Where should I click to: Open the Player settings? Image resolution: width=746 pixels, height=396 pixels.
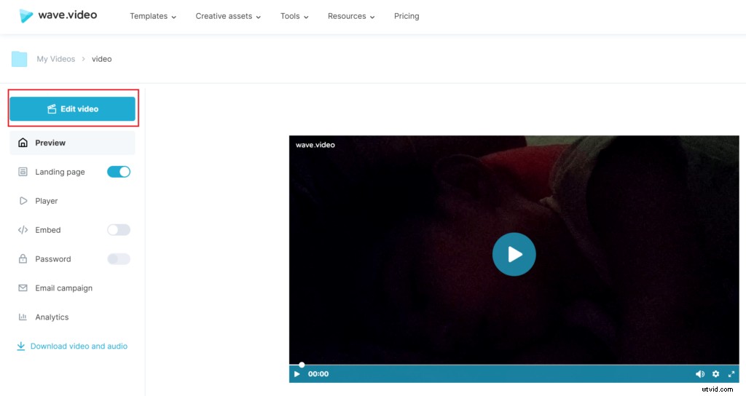click(46, 201)
